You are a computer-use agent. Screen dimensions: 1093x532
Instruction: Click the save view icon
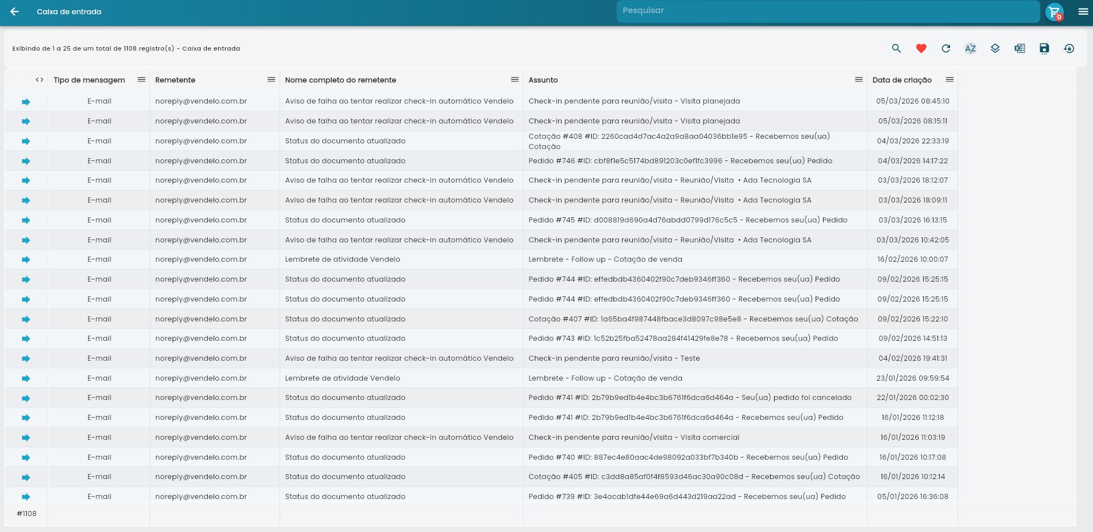click(x=1043, y=49)
